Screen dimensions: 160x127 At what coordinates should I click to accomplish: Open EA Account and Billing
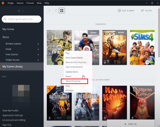[14, 120]
